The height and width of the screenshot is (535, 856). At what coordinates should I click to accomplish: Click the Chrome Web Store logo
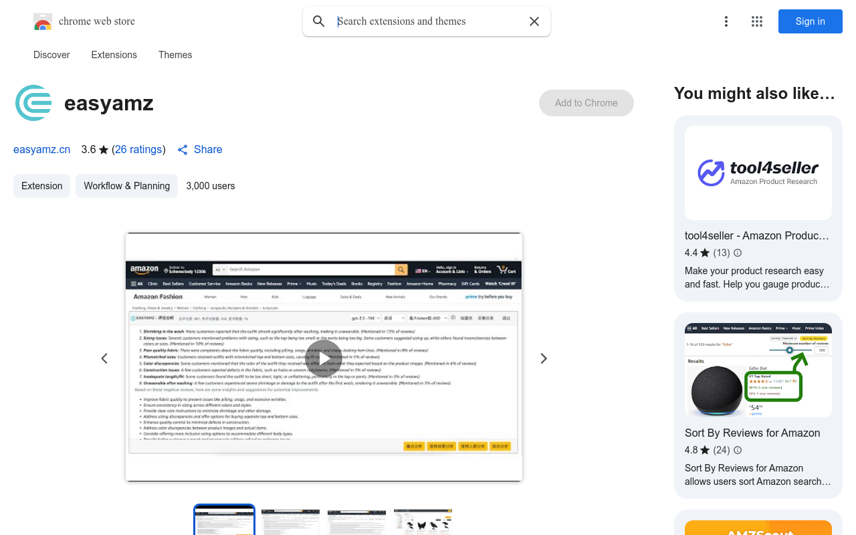coord(43,21)
